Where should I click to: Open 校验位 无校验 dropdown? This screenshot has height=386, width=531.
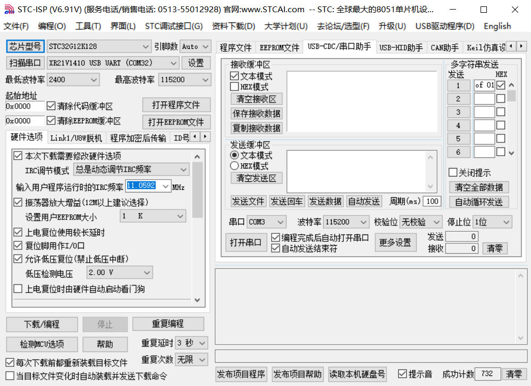click(x=421, y=222)
